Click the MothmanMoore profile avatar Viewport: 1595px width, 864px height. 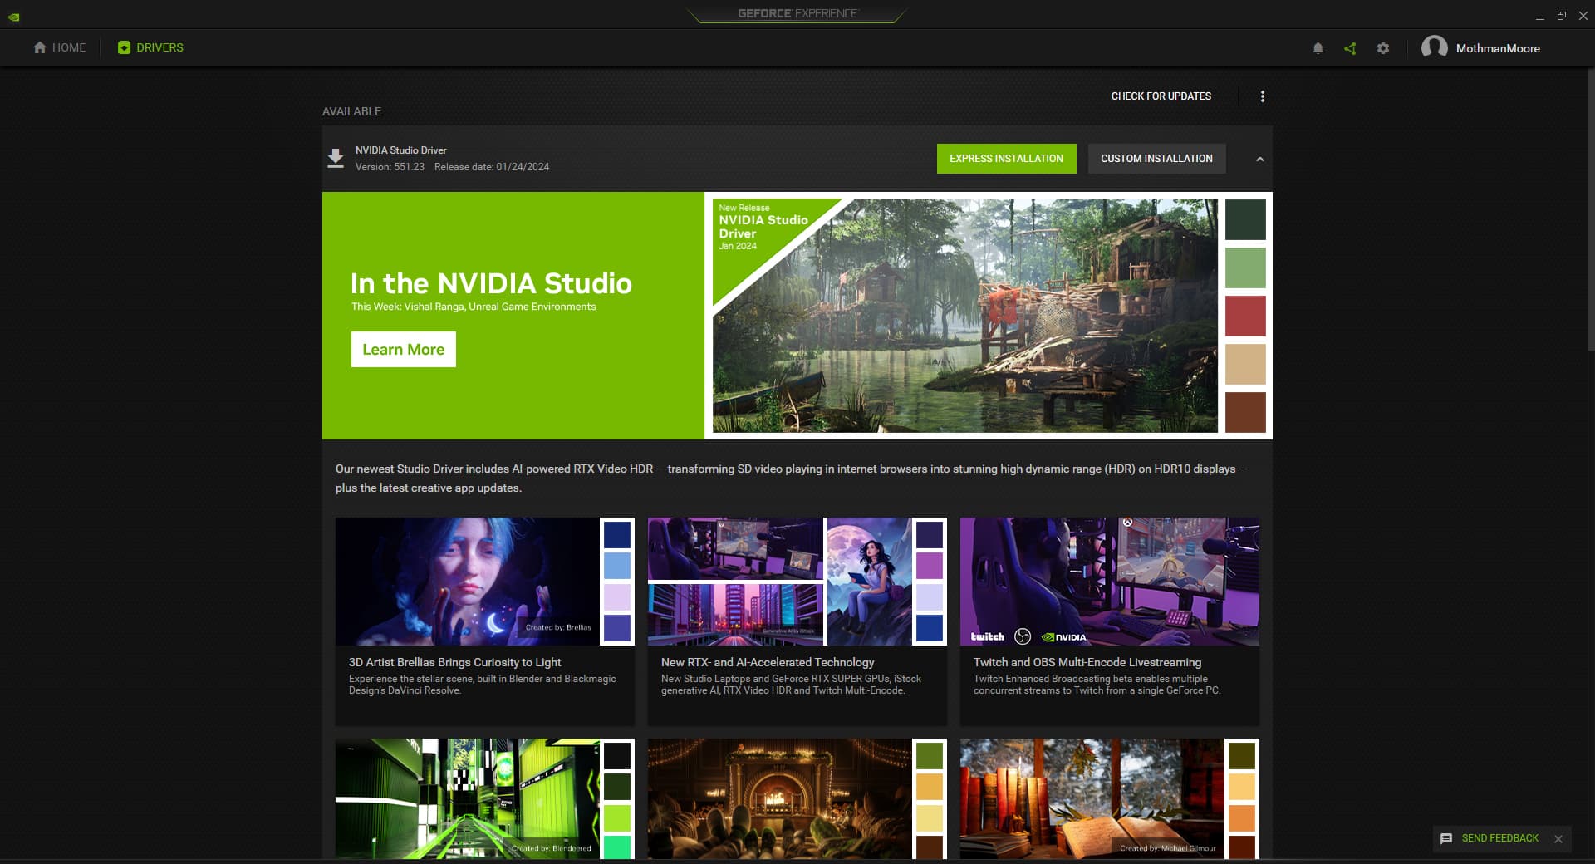[1434, 47]
